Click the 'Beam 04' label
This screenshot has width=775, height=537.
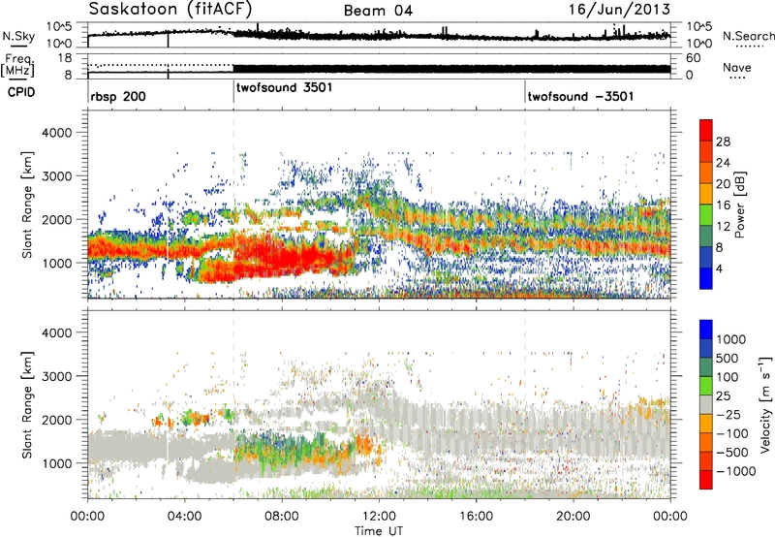[x=378, y=11]
